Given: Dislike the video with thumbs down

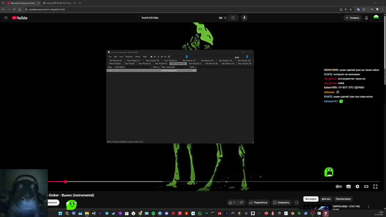Looking at the screenshot, I should 241,203.
